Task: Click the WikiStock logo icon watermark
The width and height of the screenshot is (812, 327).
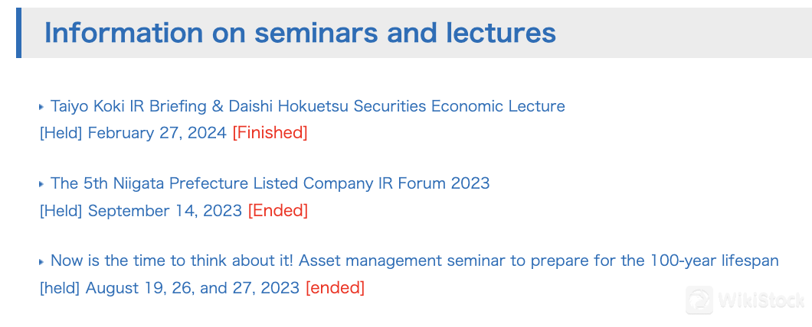Action: point(699,300)
